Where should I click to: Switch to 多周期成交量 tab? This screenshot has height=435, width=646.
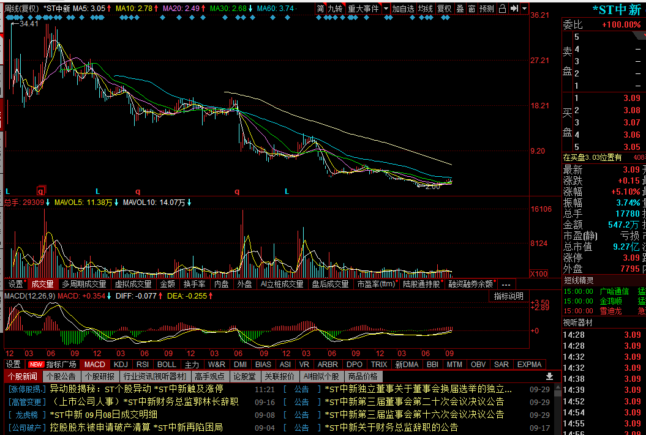84,284
